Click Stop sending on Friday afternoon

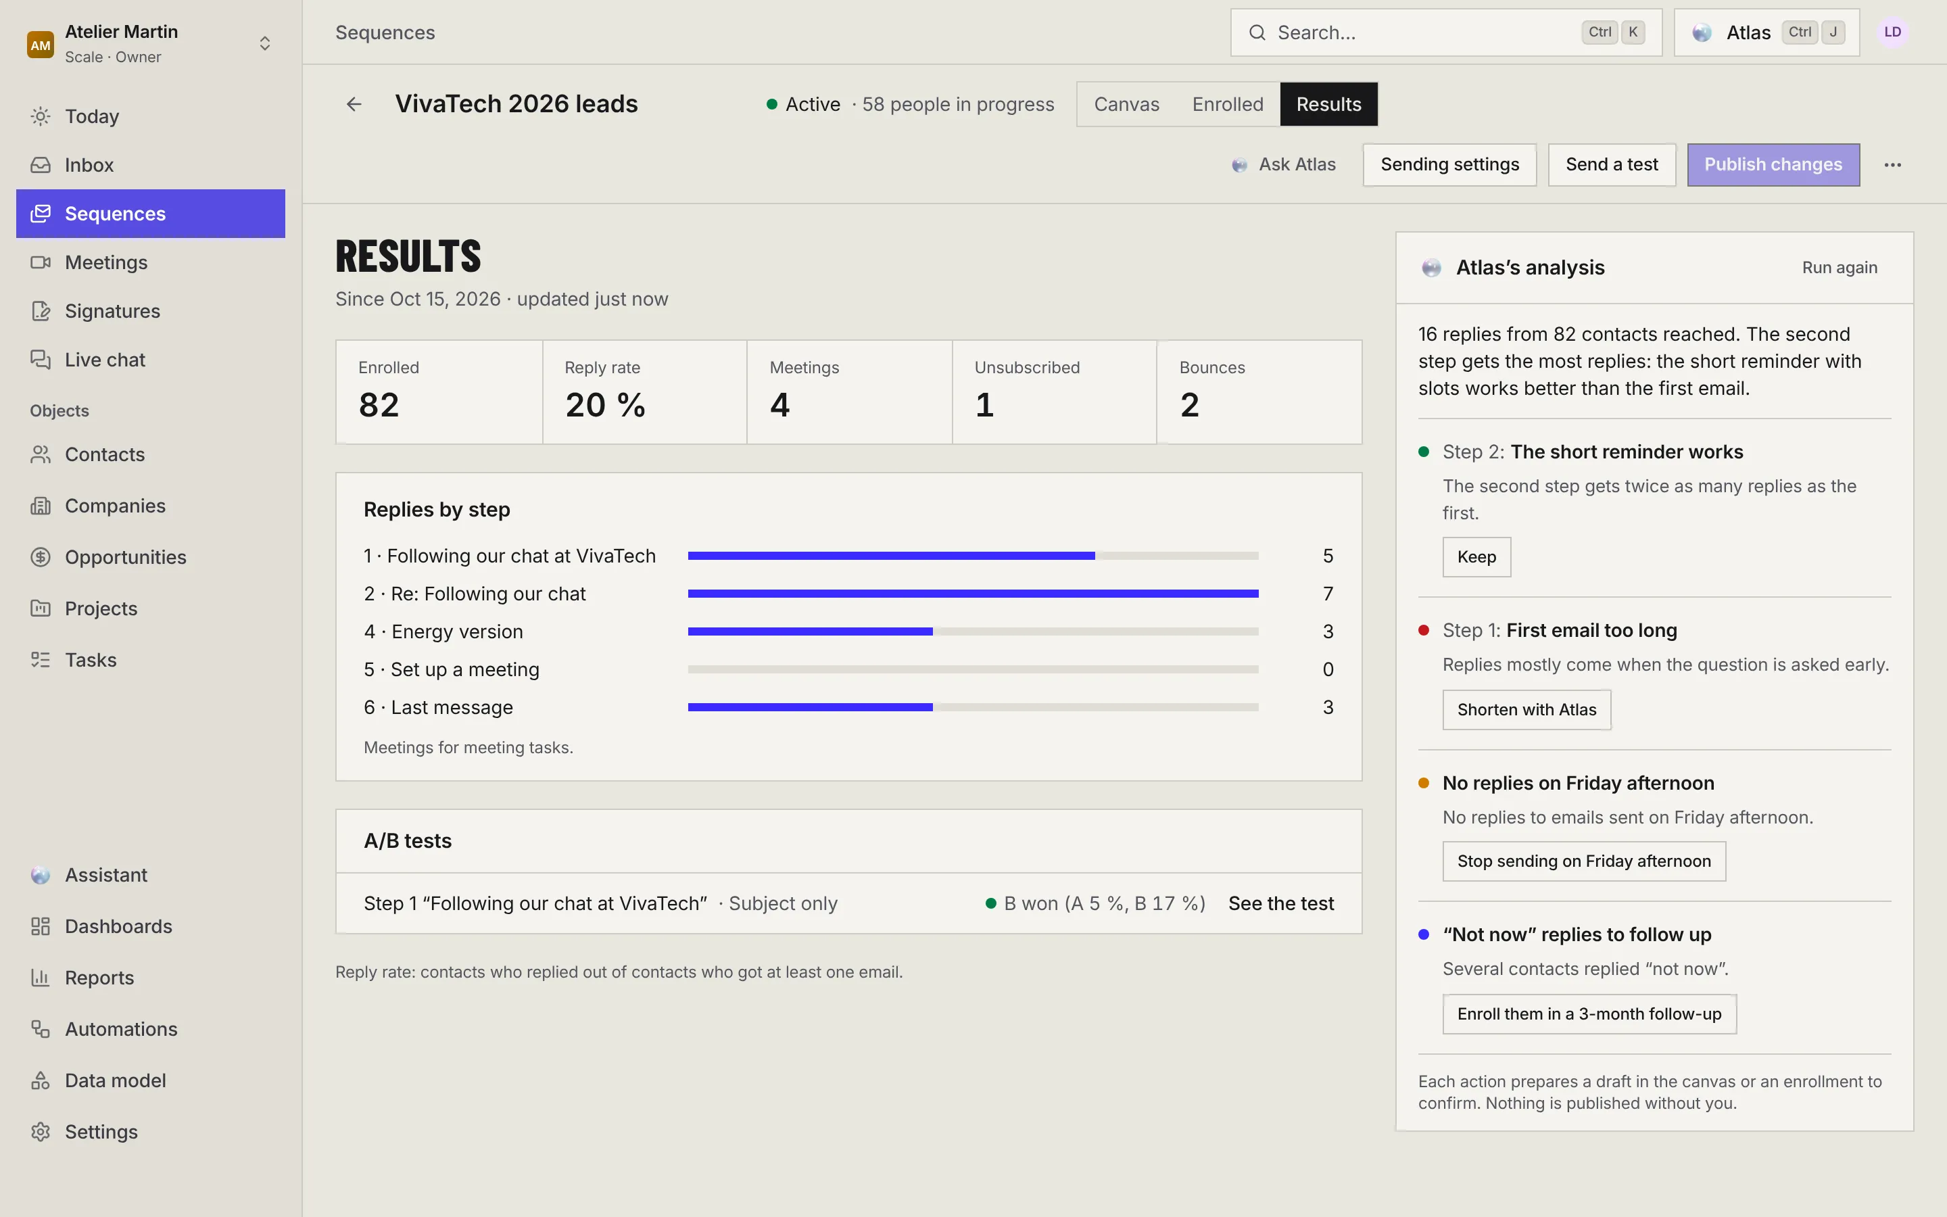coord(1583,861)
